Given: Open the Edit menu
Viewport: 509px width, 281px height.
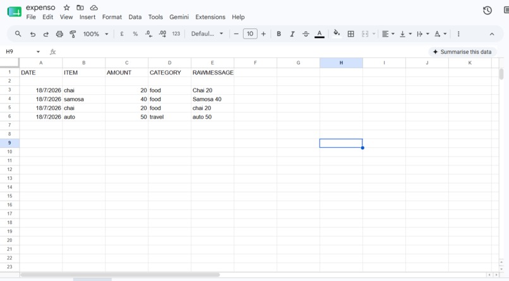Looking at the screenshot, I should click(x=48, y=17).
